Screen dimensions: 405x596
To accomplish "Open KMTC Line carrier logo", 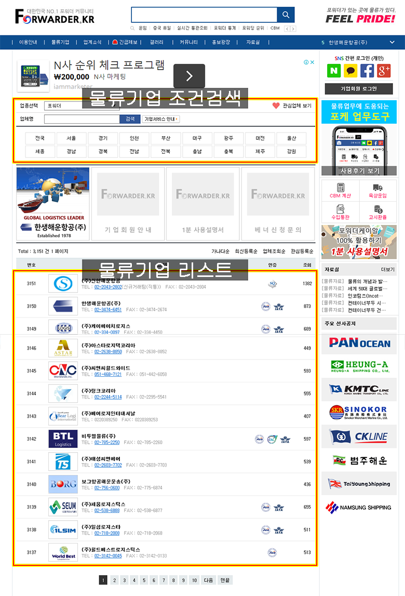I will (x=359, y=390).
